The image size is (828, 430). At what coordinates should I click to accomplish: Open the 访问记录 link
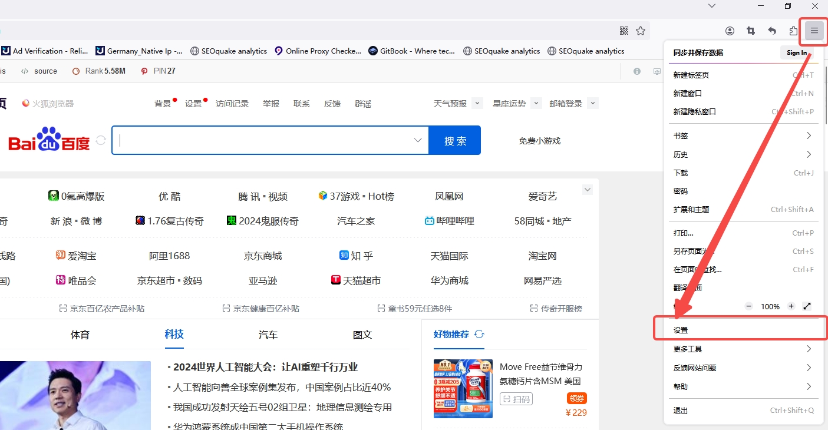[x=232, y=104]
